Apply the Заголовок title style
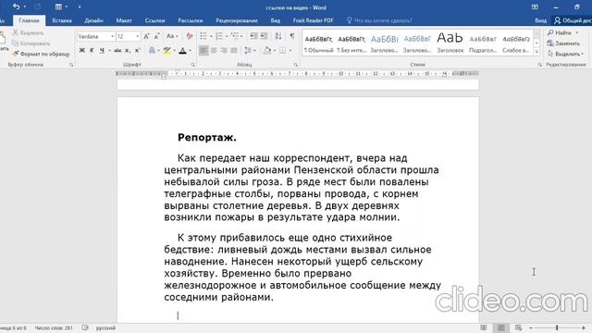This screenshot has height=333, width=592. (450, 43)
